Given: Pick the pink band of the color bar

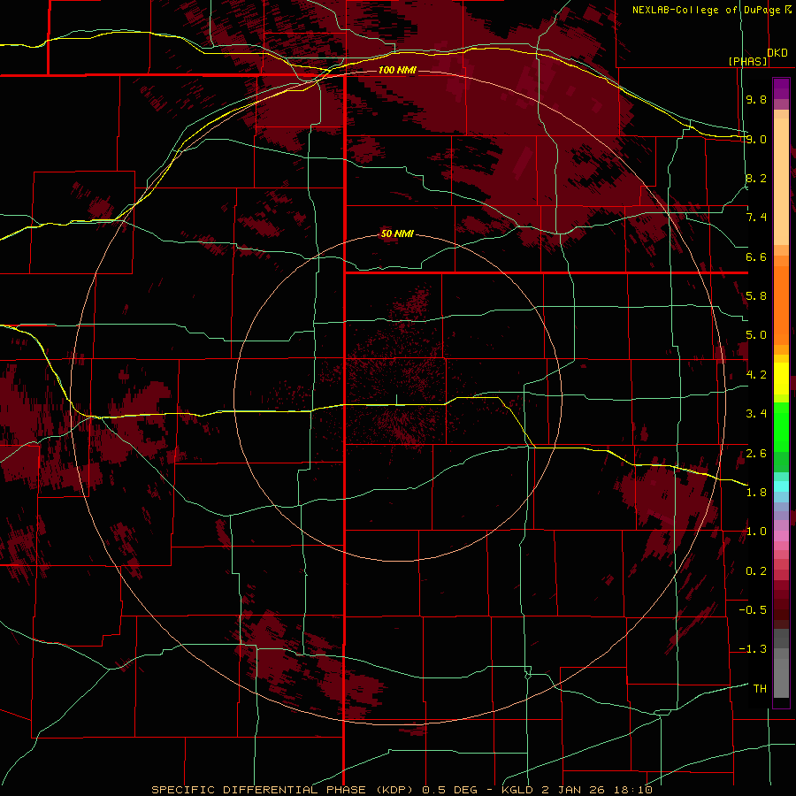Looking at the screenshot, I should click(x=781, y=536).
